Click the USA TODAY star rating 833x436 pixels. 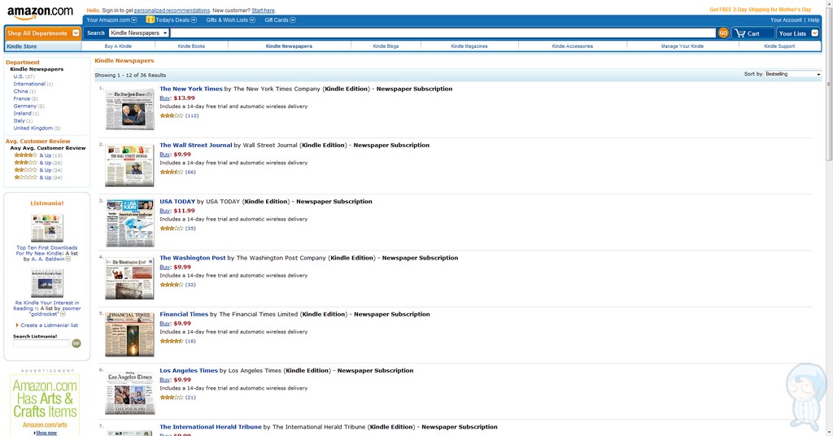172,228
